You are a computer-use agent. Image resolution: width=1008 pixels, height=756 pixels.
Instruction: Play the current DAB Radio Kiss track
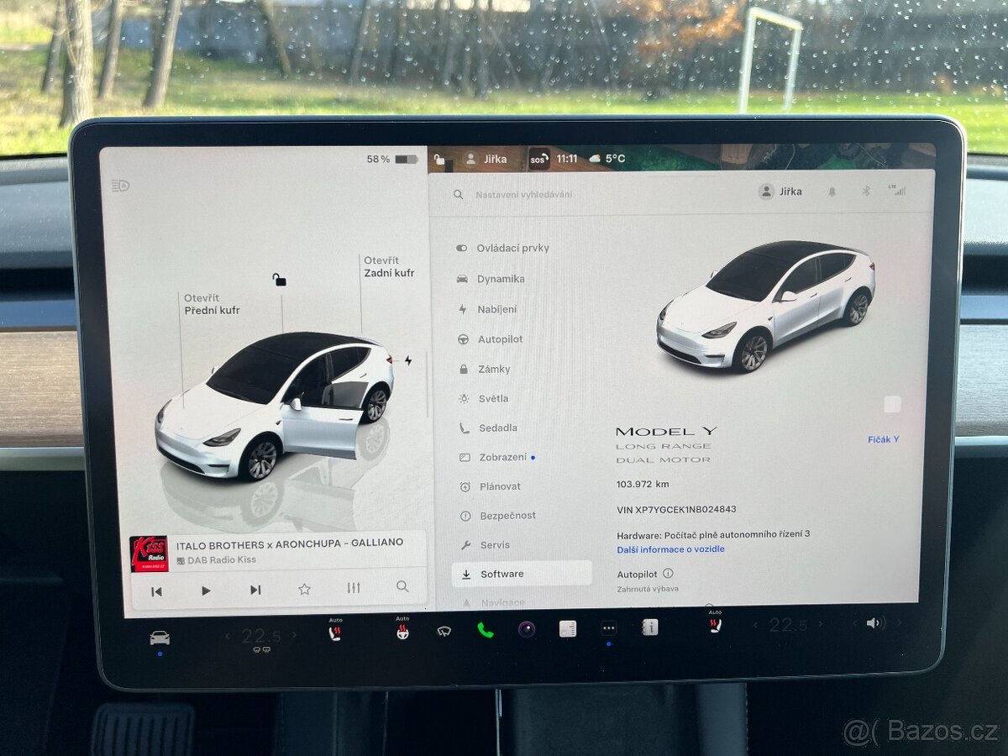pos(206,590)
